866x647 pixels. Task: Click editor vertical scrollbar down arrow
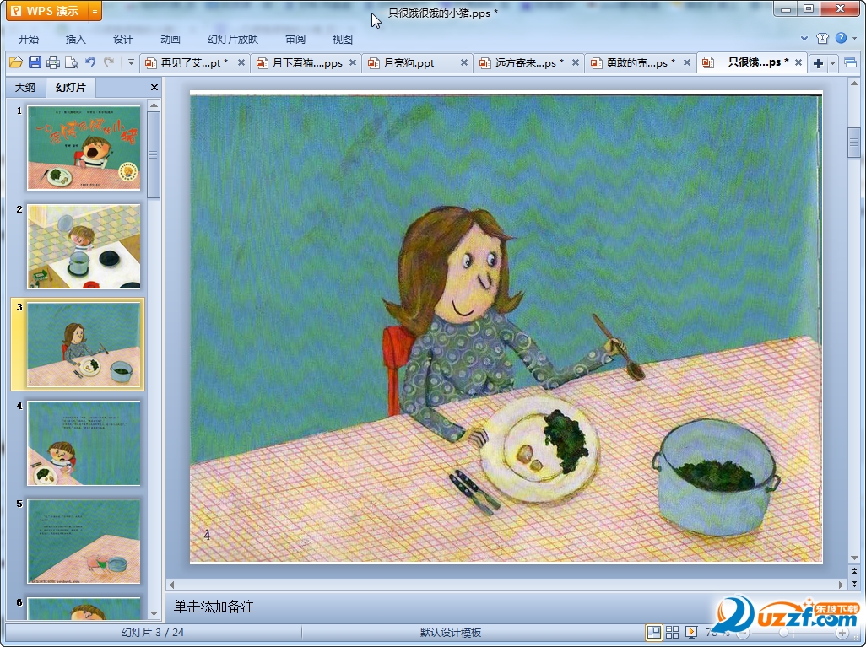(x=854, y=558)
